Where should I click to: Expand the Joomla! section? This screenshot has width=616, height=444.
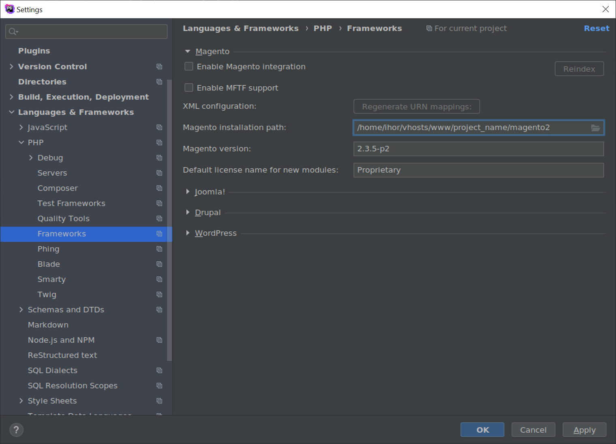click(188, 192)
